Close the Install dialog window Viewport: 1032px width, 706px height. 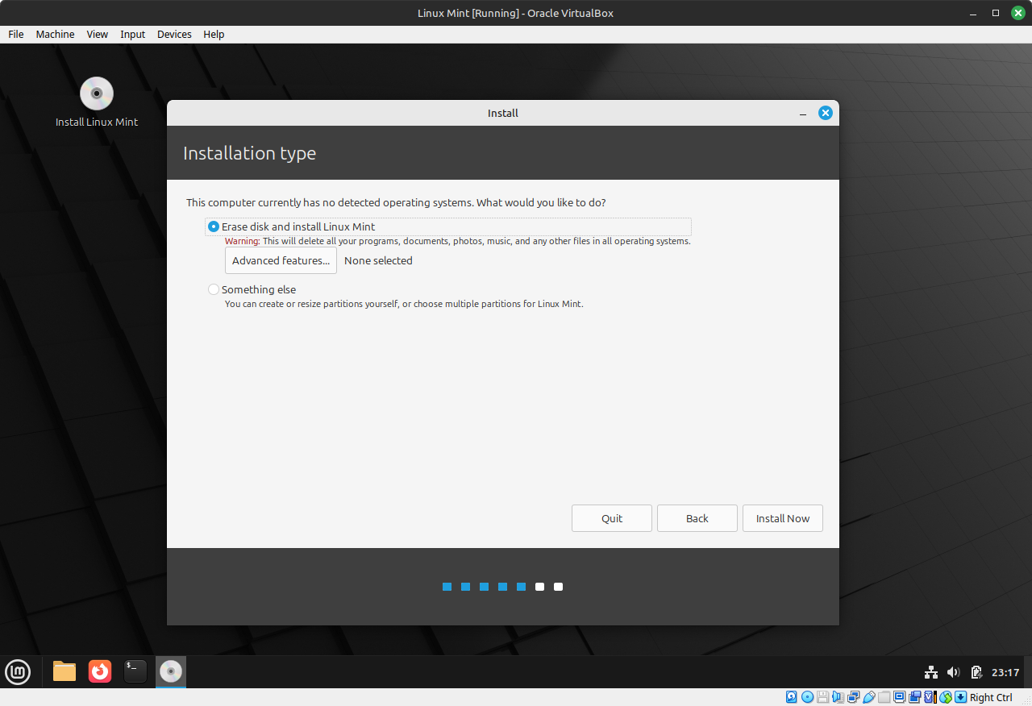(825, 113)
